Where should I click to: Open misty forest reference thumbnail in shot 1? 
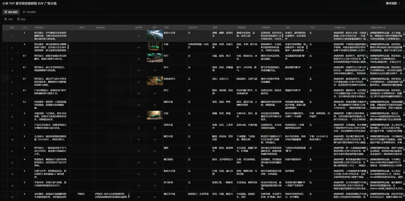[x=155, y=35]
